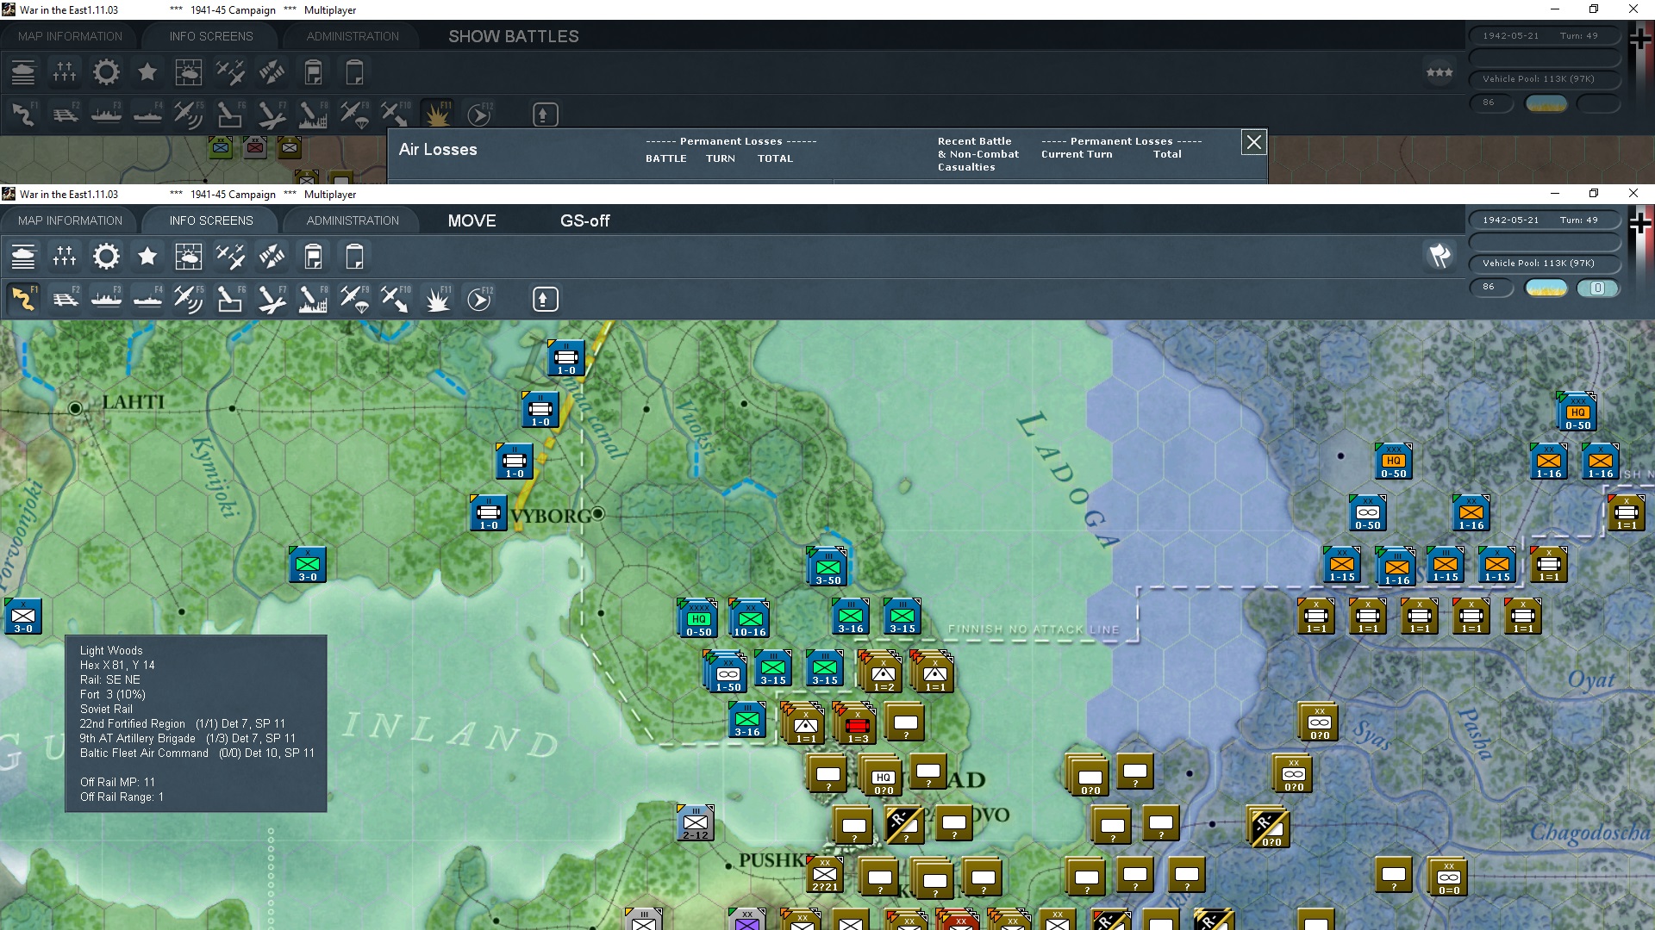This screenshot has width=1655, height=930.
Task: Toggle the blue counter display button
Action: click(1599, 288)
